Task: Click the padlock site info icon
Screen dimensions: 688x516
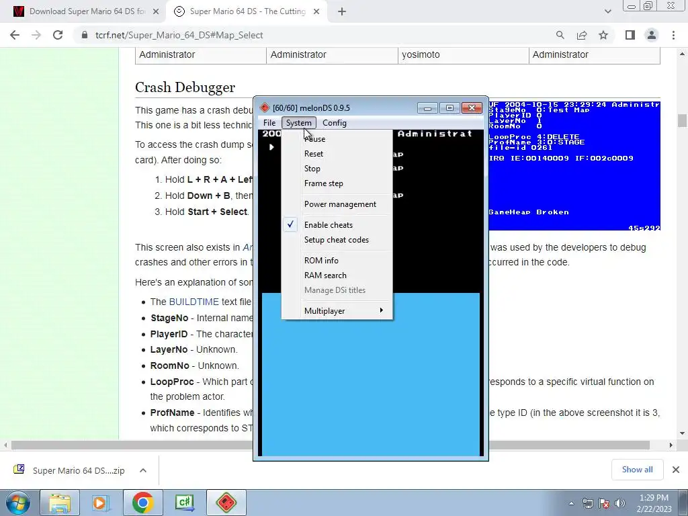Action: 84,35
